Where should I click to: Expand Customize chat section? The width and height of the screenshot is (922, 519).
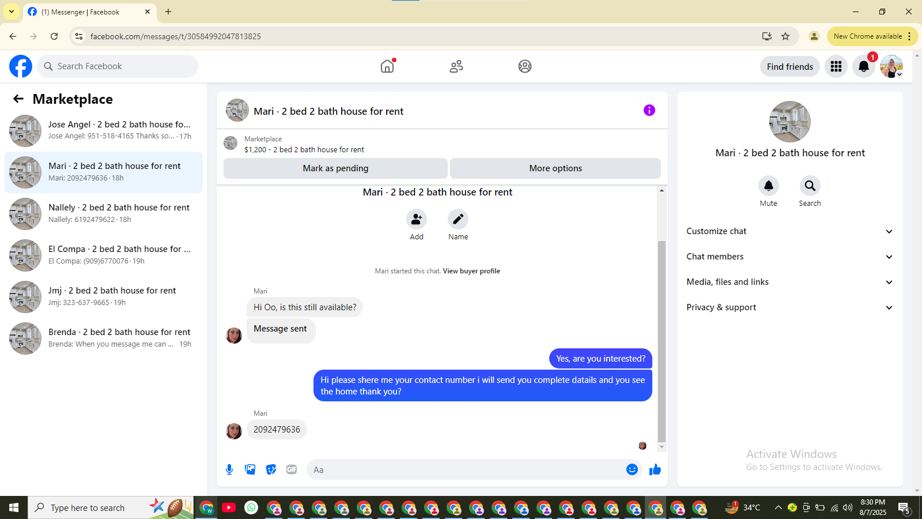789,231
